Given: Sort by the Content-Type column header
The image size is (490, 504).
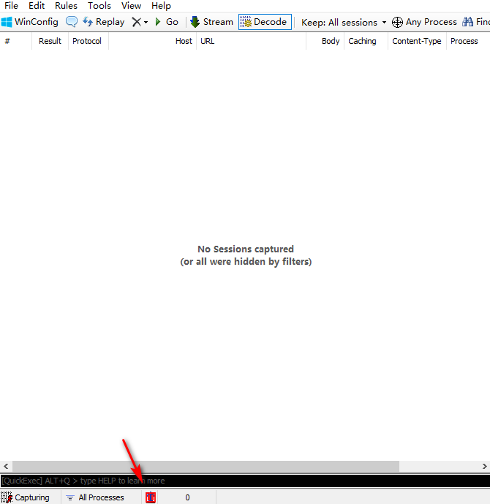Looking at the screenshot, I should (417, 41).
